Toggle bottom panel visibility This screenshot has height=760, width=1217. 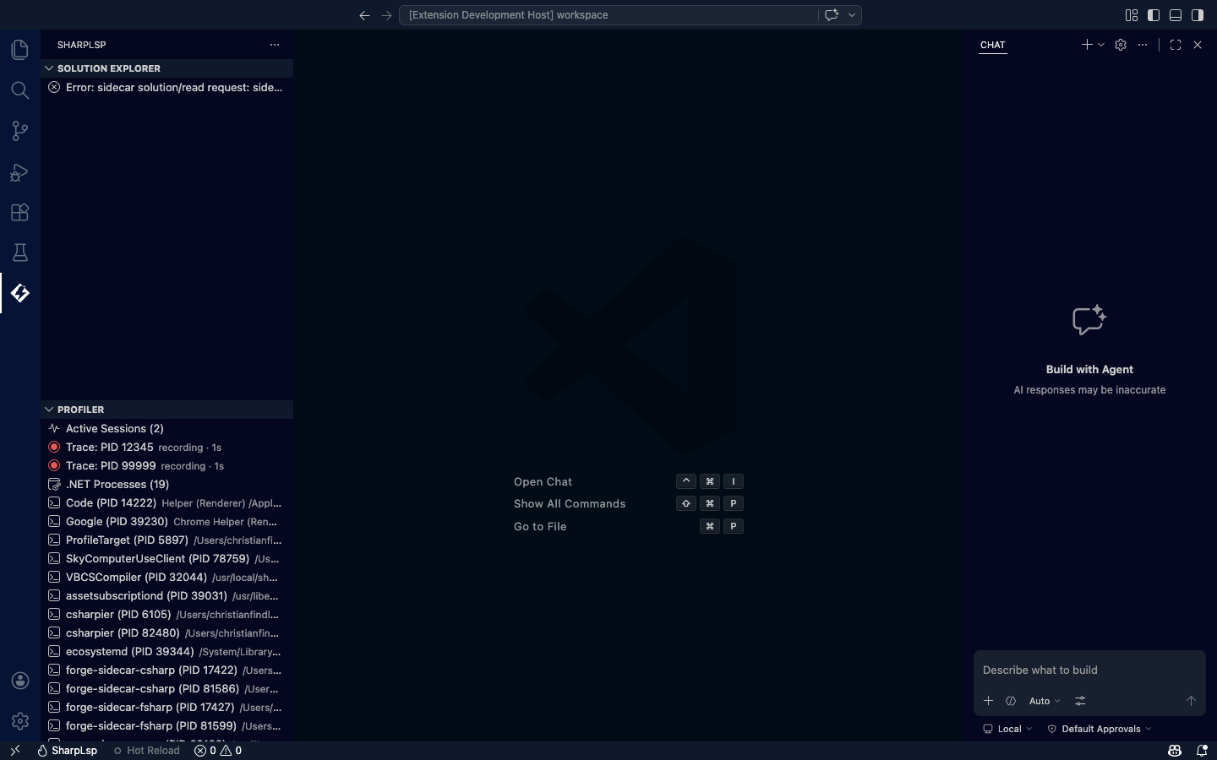tap(1176, 15)
